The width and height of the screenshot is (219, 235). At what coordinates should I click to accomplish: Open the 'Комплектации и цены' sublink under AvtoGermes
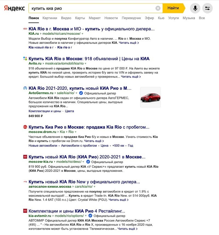point(45,111)
